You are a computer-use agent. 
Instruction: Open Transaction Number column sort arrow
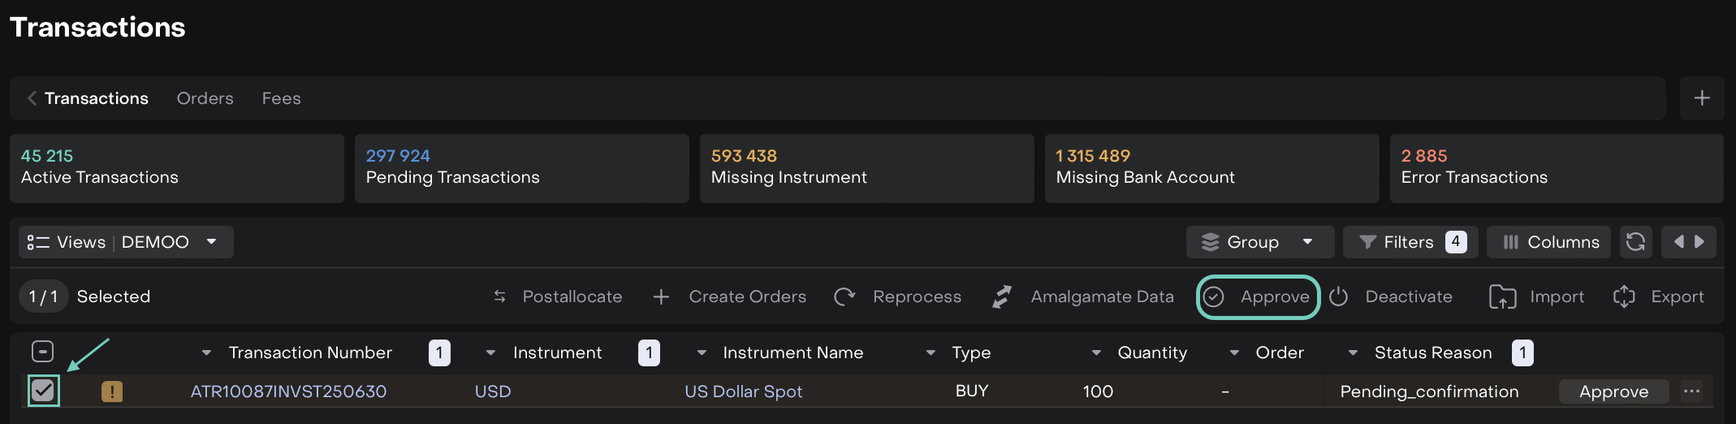(x=206, y=353)
